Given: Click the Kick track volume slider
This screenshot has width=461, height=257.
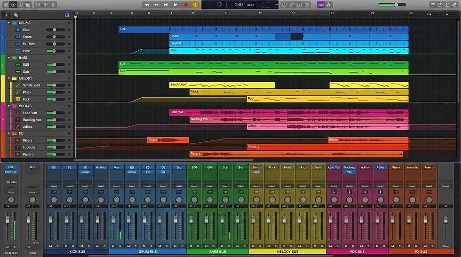Looking at the screenshot, I should [56, 30].
